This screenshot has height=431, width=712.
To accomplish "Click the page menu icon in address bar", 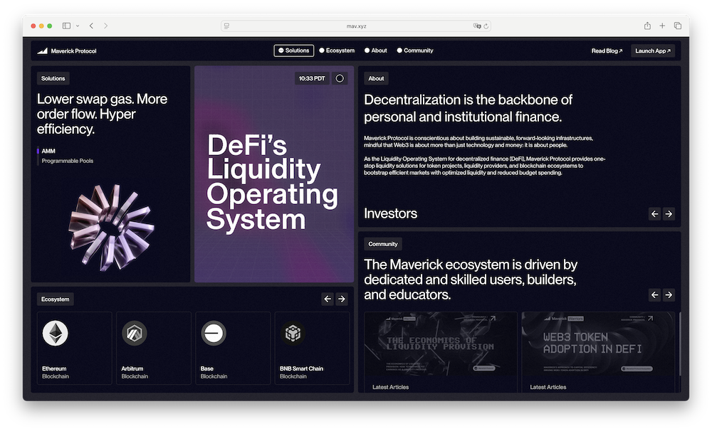I will pos(226,26).
